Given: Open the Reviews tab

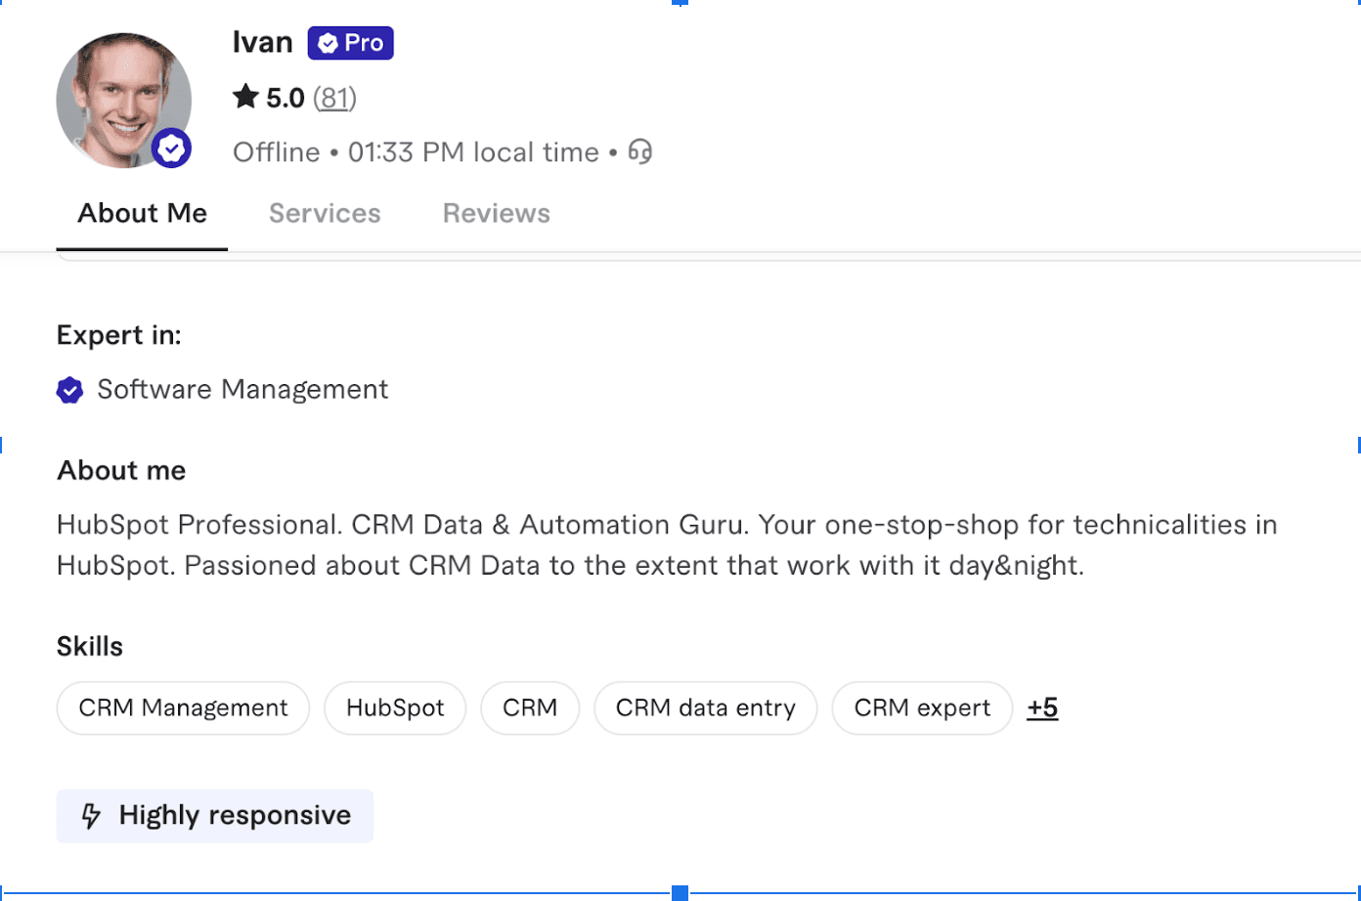Looking at the screenshot, I should [496, 213].
